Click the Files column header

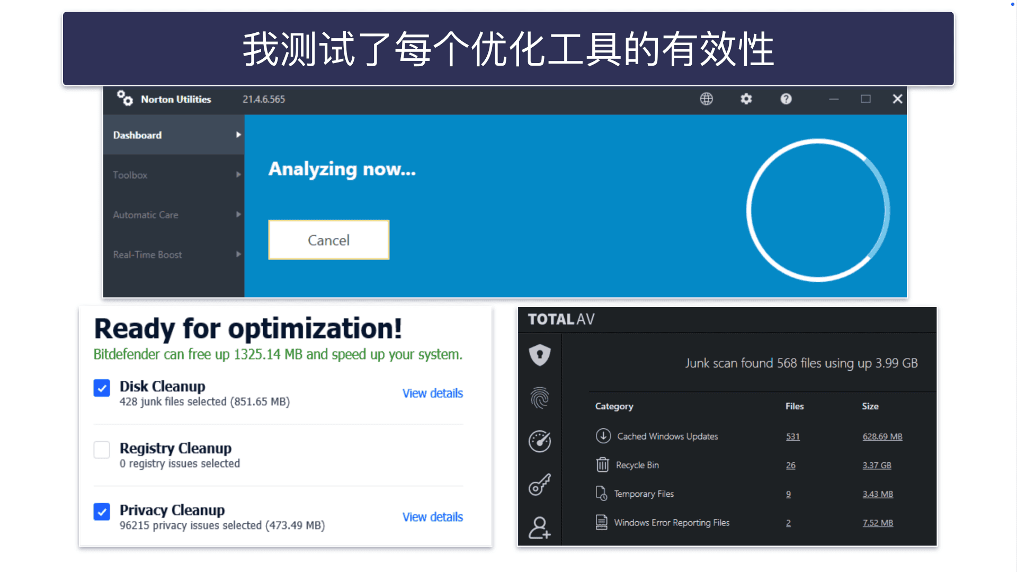795,406
